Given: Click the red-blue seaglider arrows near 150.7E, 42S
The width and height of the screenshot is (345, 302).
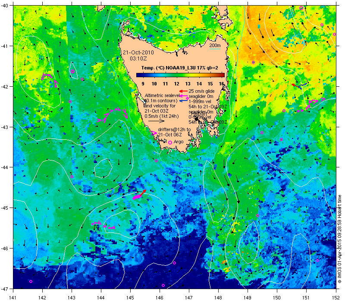Looking at the screenshot, I should click(x=299, y=85).
